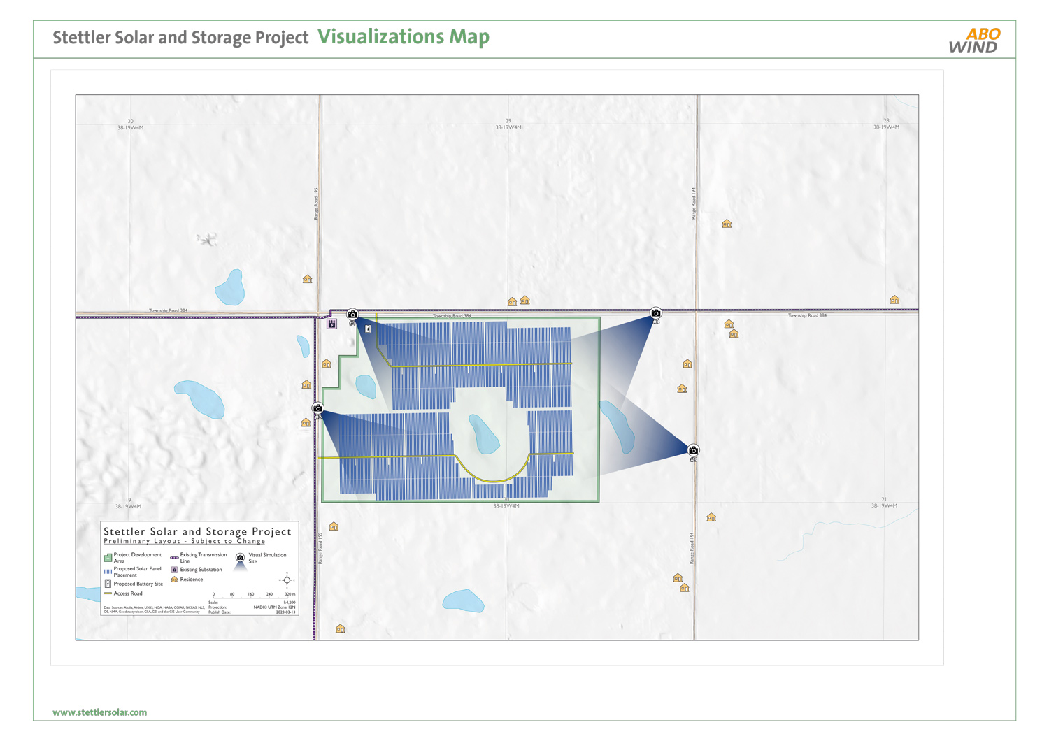Click the legend title Stettler Solar and Storage Project
This screenshot has height=741, width=1049.
[197, 531]
